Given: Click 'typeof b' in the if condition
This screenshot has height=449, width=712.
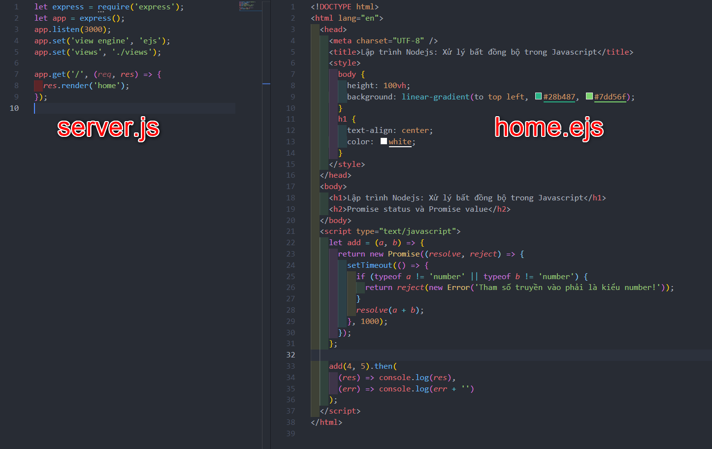Looking at the screenshot, I should coord(502,277).
